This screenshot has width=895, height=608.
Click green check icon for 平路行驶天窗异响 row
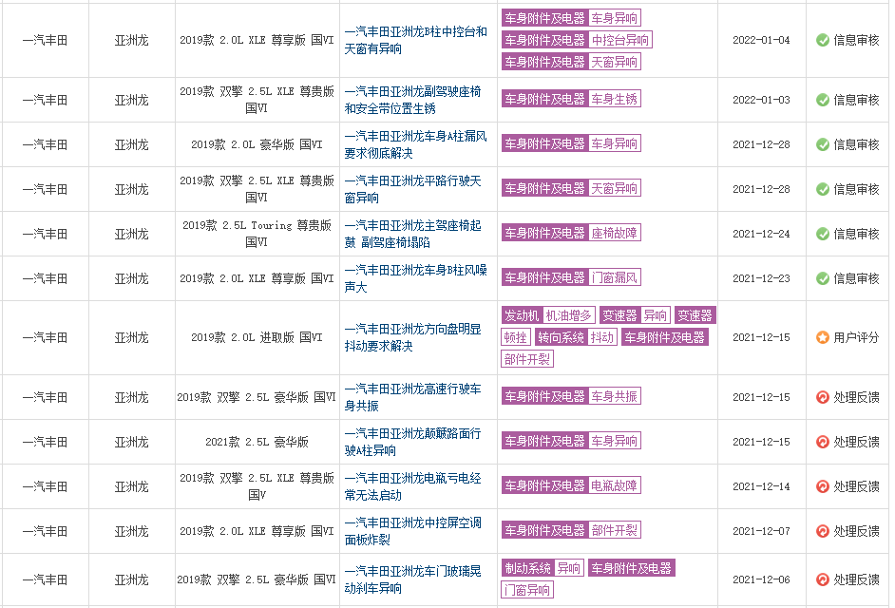[822, 189]
